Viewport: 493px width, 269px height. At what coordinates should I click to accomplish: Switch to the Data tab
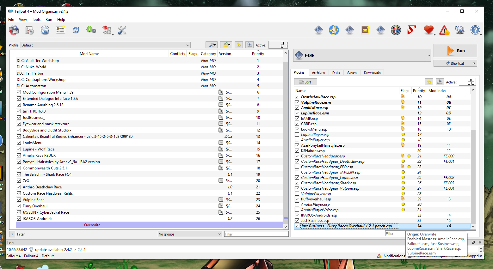point(336,73)
